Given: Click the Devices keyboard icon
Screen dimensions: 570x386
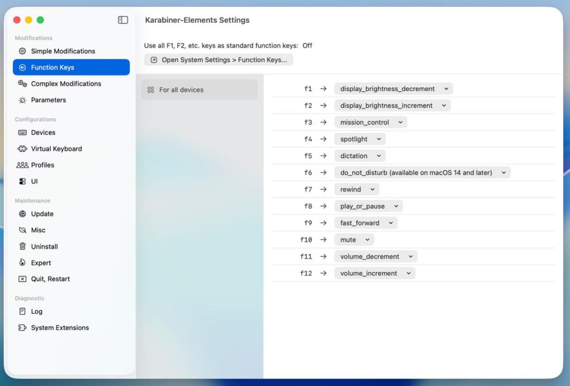Looking at the screenshot, I should pyautogui.click(x=22, y=132).
